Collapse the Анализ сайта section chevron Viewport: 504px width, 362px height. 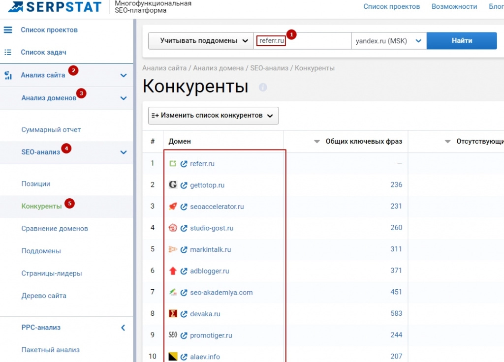(x=124, y=75)
